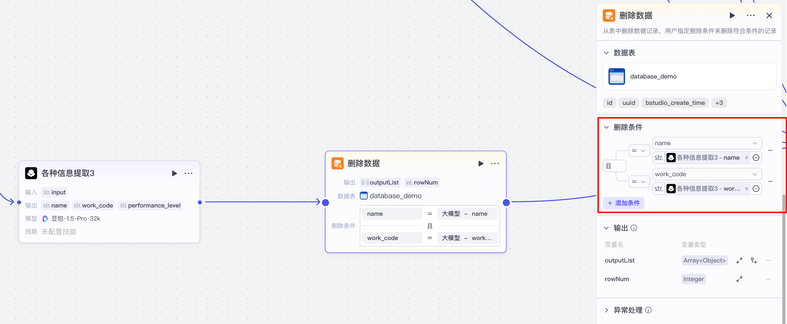Image resolution: width=787 pixels, height=324 pixels.
Task: Open variable picker for work_code condition
Action: [x=756, y=189]
